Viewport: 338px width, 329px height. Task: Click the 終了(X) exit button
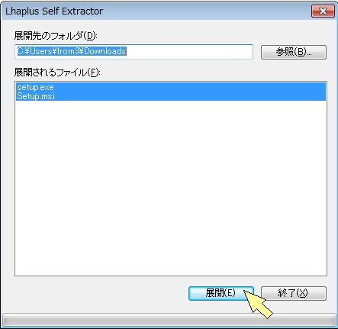[294, 293]
